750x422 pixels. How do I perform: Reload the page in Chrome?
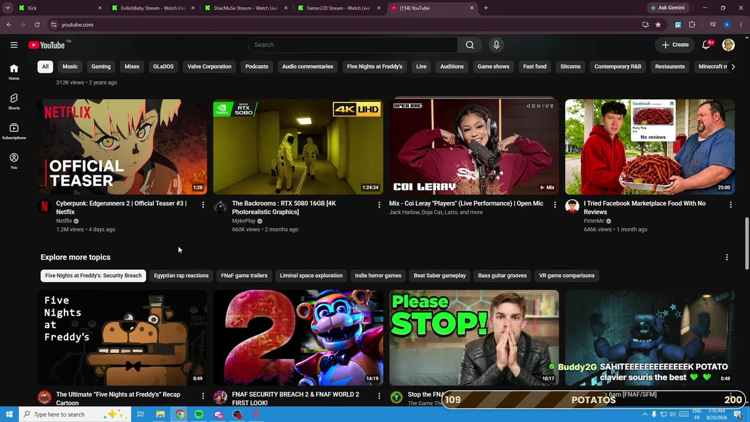coord(37,25)
